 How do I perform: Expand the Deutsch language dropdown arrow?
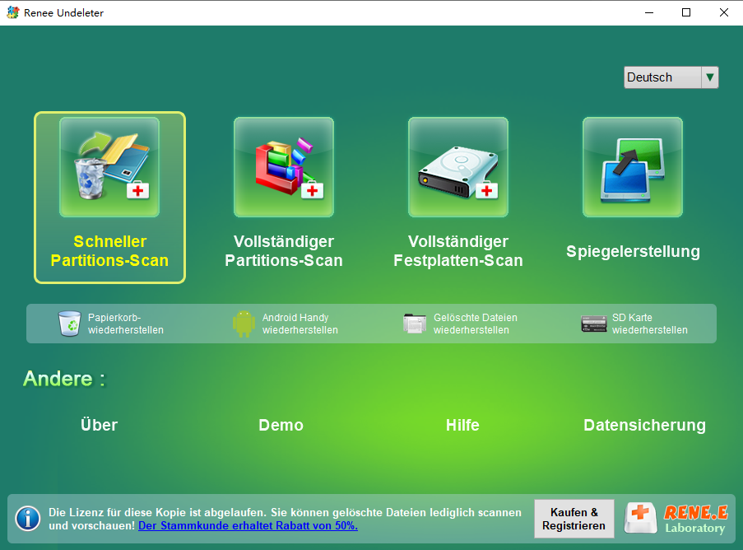709,77
